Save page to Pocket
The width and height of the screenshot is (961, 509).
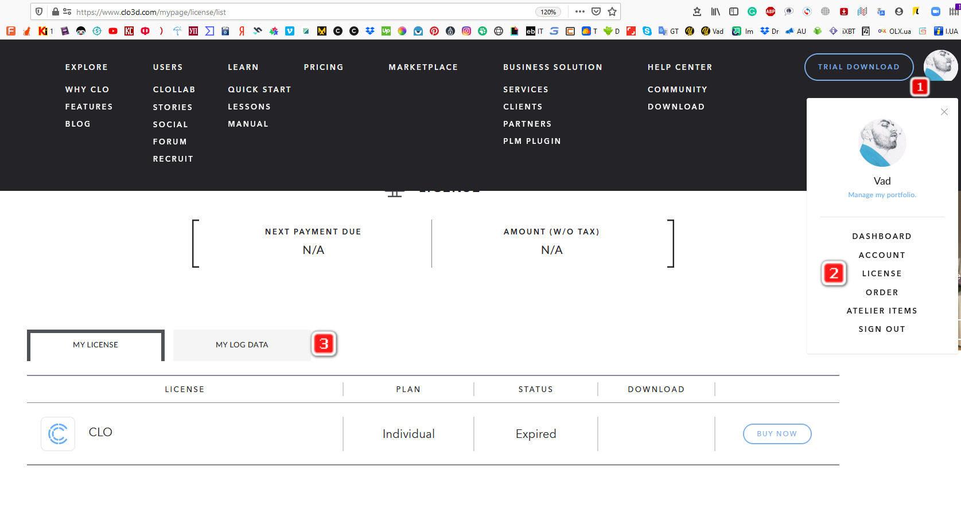pyautogui.click(x=596, y=11)
